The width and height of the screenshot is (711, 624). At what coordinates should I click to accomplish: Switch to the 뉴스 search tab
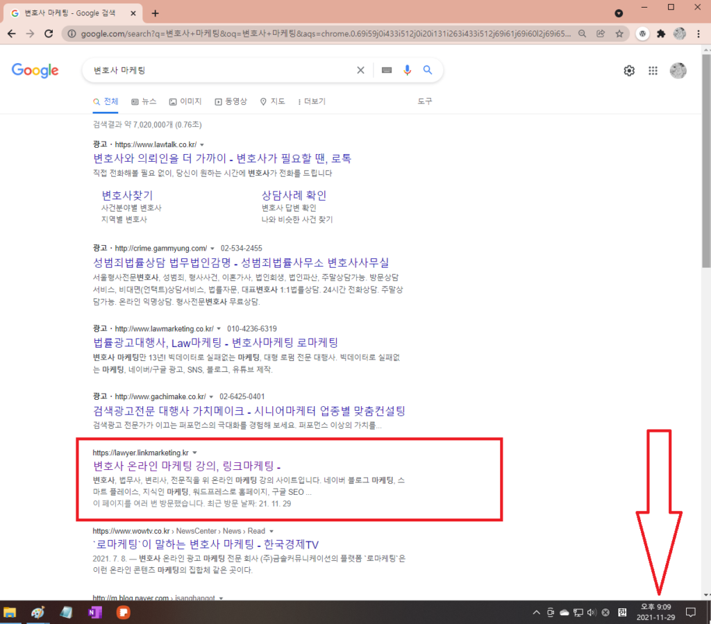[x=143, y=101]
